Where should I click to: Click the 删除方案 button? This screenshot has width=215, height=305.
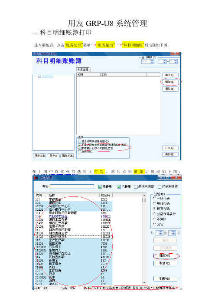click(67, 156)
